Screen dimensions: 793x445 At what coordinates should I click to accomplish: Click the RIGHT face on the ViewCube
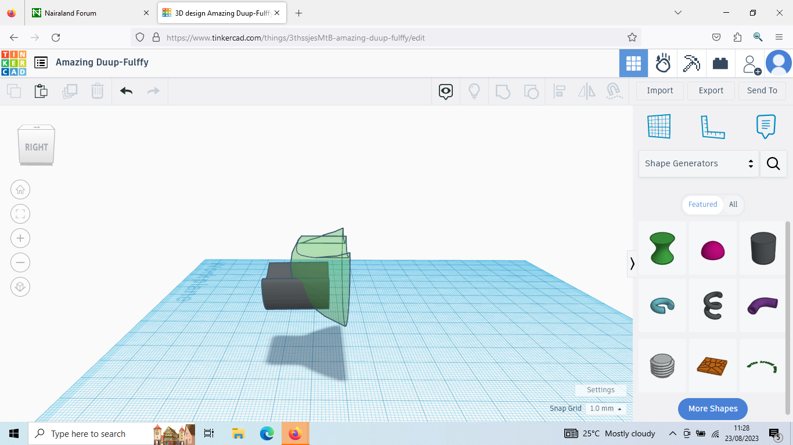tap(36, 147)
